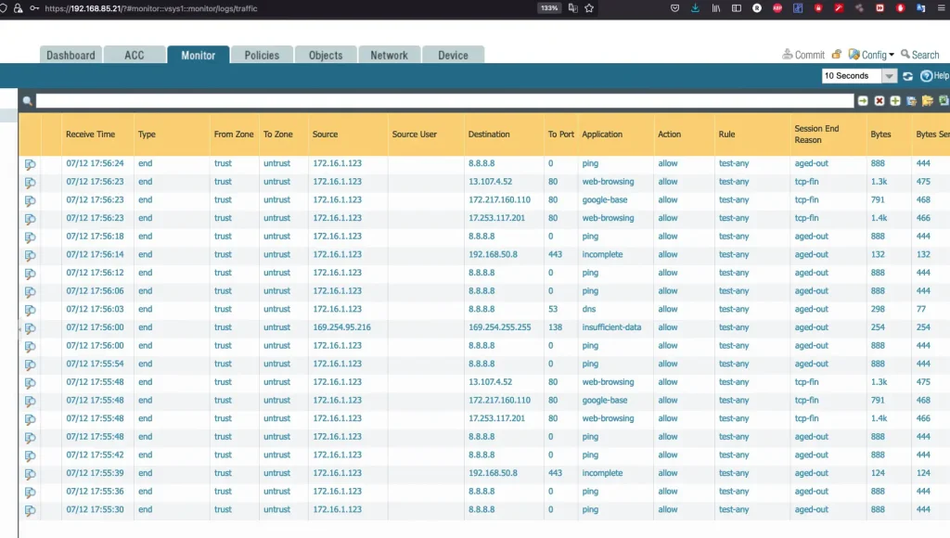Add a new filter with green plus icon

click(895, 101)
